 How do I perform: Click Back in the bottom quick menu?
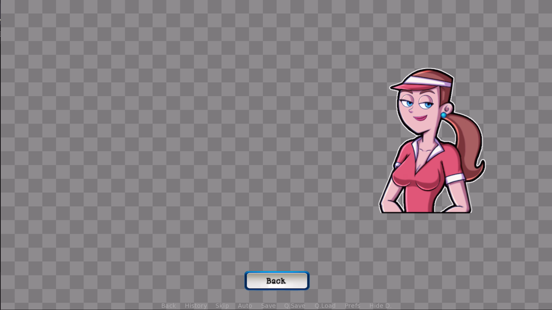tap(168, 306)
